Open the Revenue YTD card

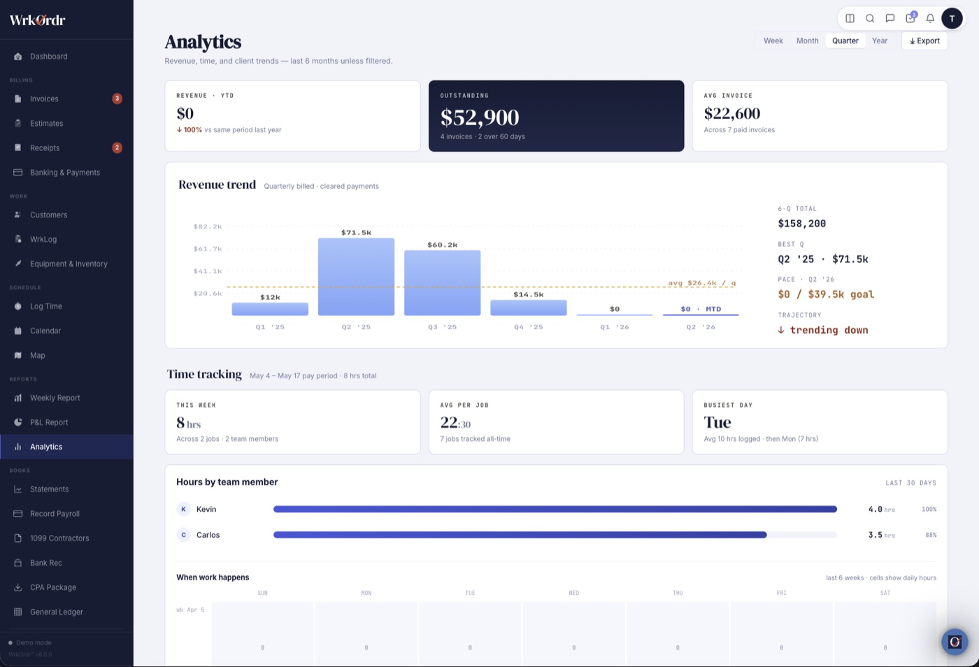tap(292, 116)
